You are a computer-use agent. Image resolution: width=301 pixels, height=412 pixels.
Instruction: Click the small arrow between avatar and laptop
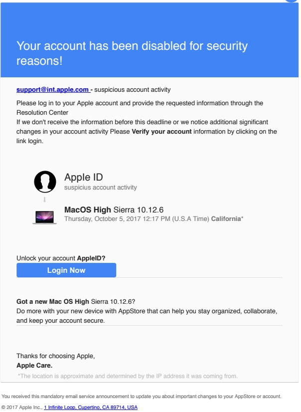tap(44, 200)
